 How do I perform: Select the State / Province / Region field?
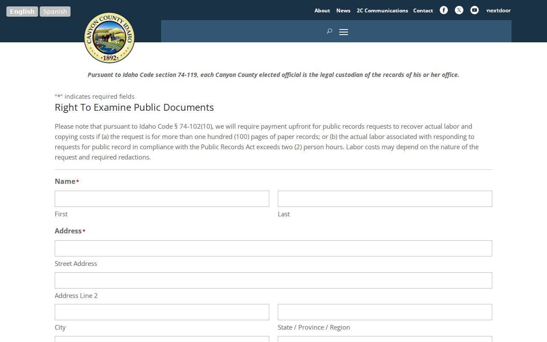[x=385, y=312]
